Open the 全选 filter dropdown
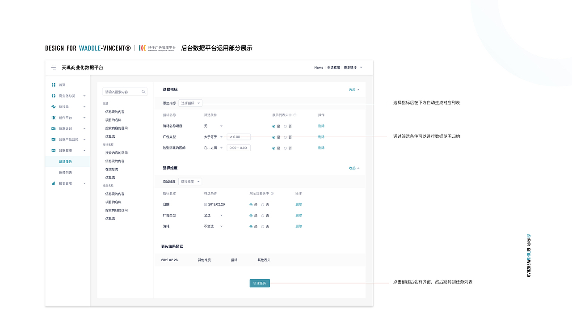The width and height of the screenshot is (572, 322). [213, 215]
